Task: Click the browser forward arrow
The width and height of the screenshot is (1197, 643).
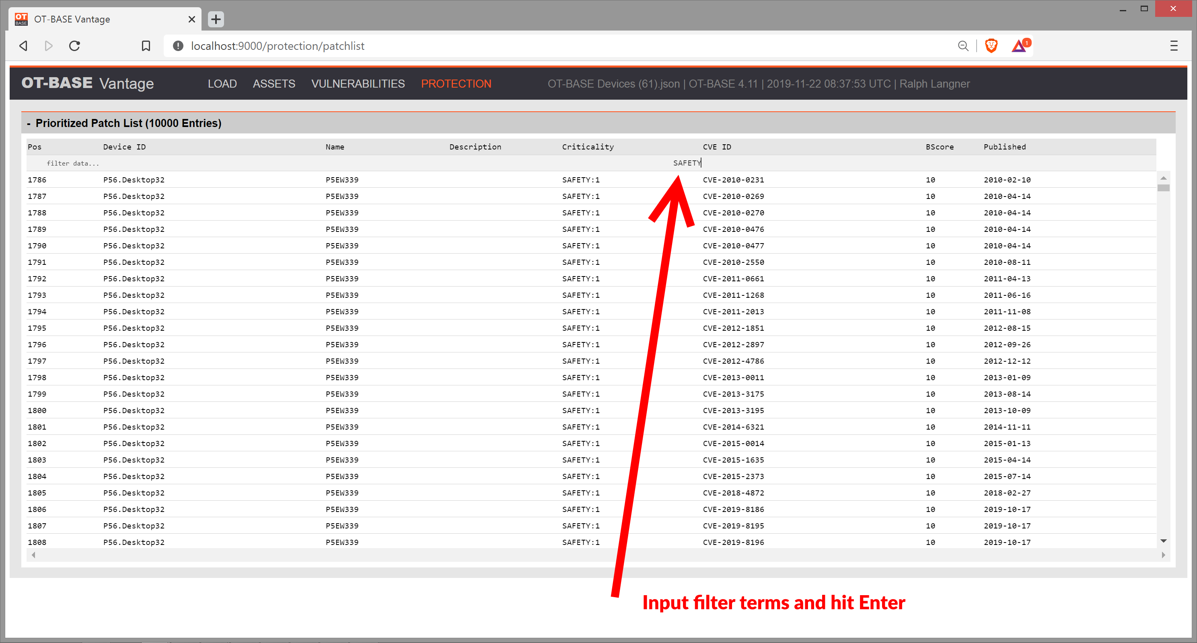Action: (49, 46)
